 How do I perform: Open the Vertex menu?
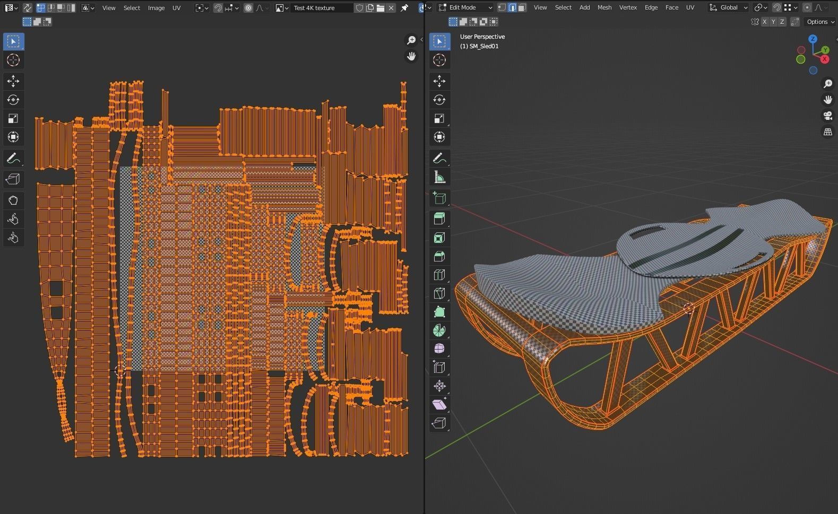click(628, 7)
